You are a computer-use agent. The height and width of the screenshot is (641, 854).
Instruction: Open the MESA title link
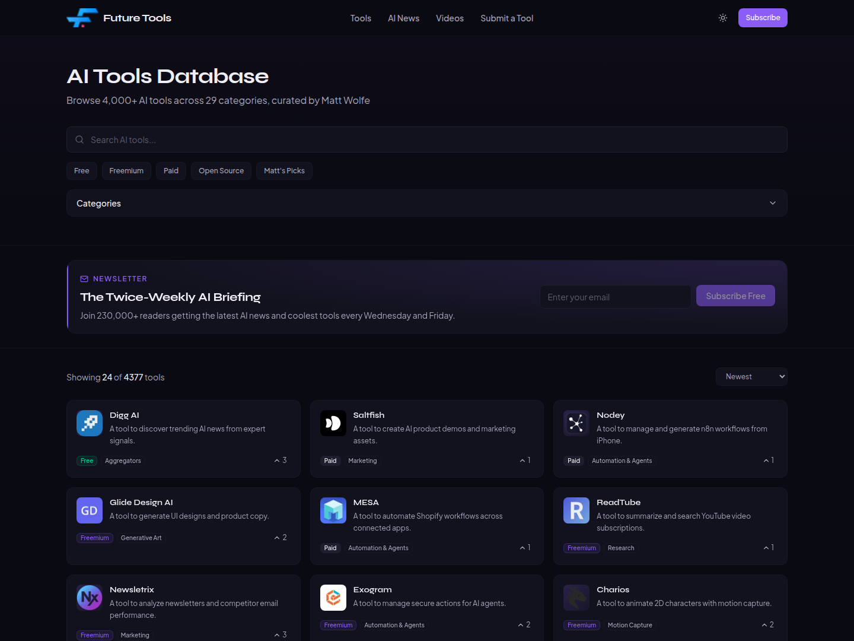point(366,502)
